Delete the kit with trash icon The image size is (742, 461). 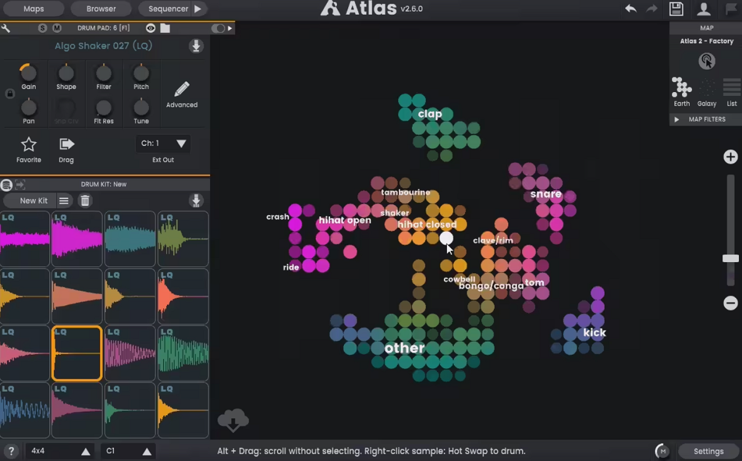[x=85, y=201]
